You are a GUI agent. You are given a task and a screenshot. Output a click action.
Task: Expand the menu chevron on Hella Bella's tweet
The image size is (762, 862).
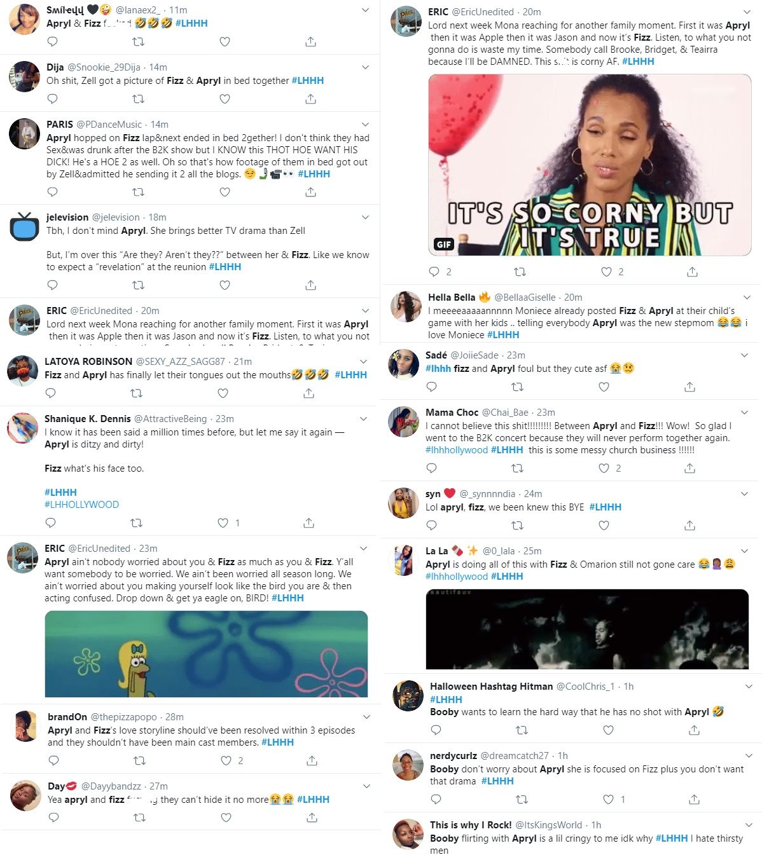point(747,297)
